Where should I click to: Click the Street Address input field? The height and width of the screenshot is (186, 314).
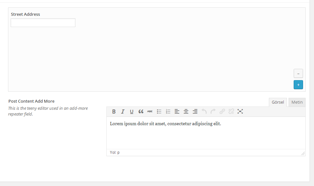[43, 23]
